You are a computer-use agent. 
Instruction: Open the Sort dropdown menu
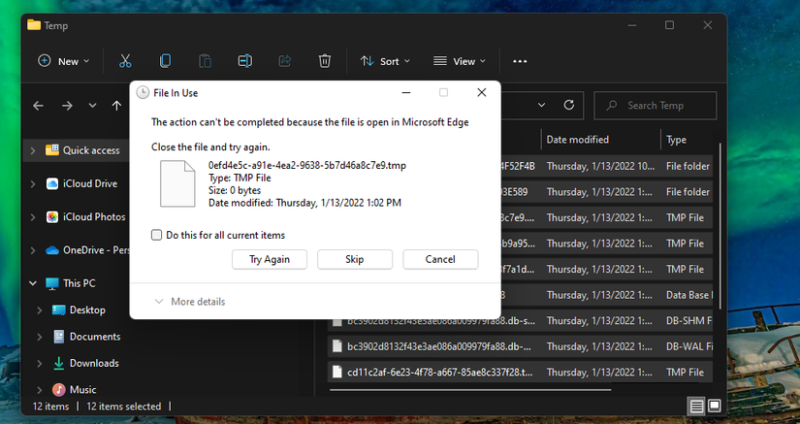click(x=385, y=61)
